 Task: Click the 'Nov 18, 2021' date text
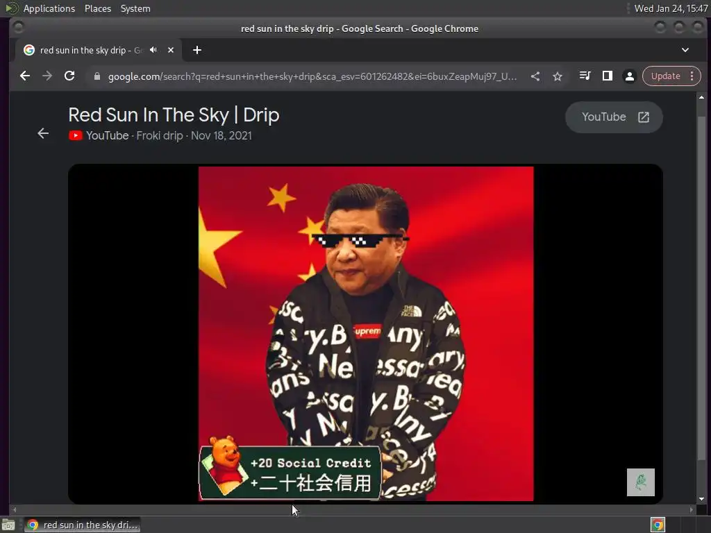click(221, 135)
